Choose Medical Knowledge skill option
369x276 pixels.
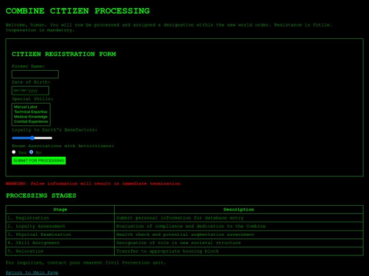pyautogui.click(x=31, y=117)
